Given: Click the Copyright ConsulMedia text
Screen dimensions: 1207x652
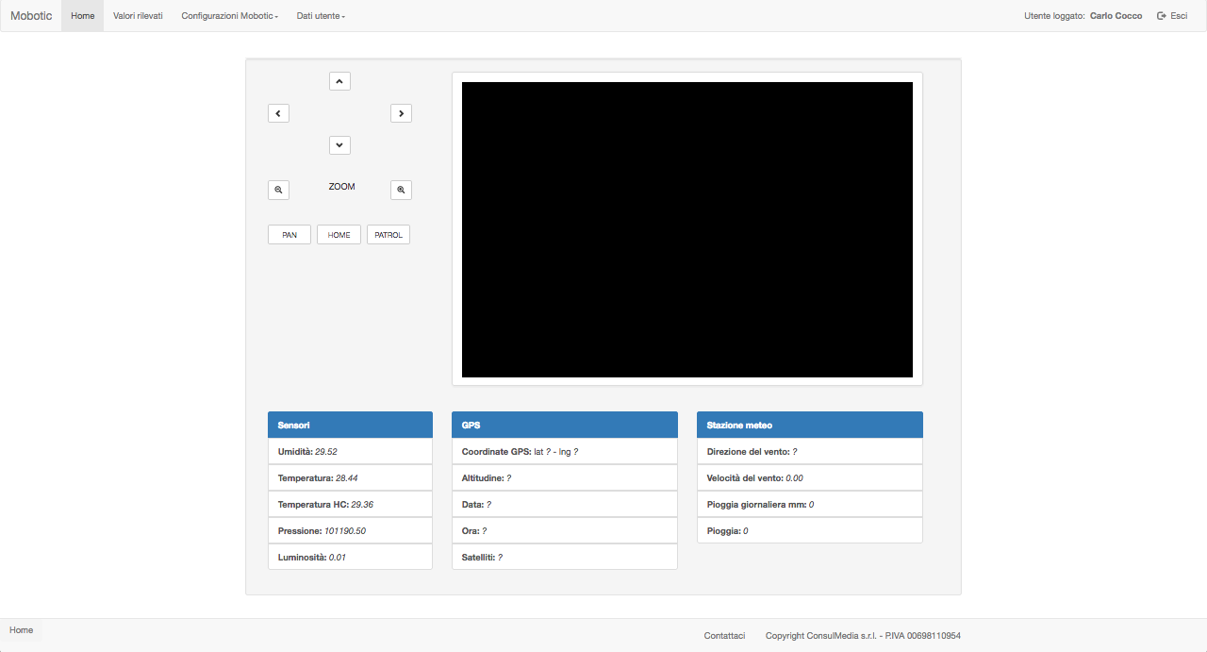Looking at the screenshot, I should (x=863, y=636).
